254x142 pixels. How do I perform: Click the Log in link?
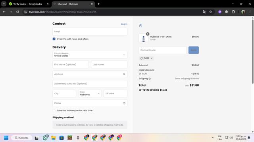[124, 24]
